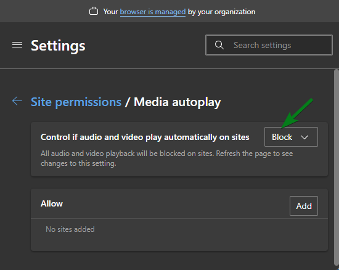Click the 'No sites added' text
Viewport: 339px width, 270px height.
pos(70,229)
